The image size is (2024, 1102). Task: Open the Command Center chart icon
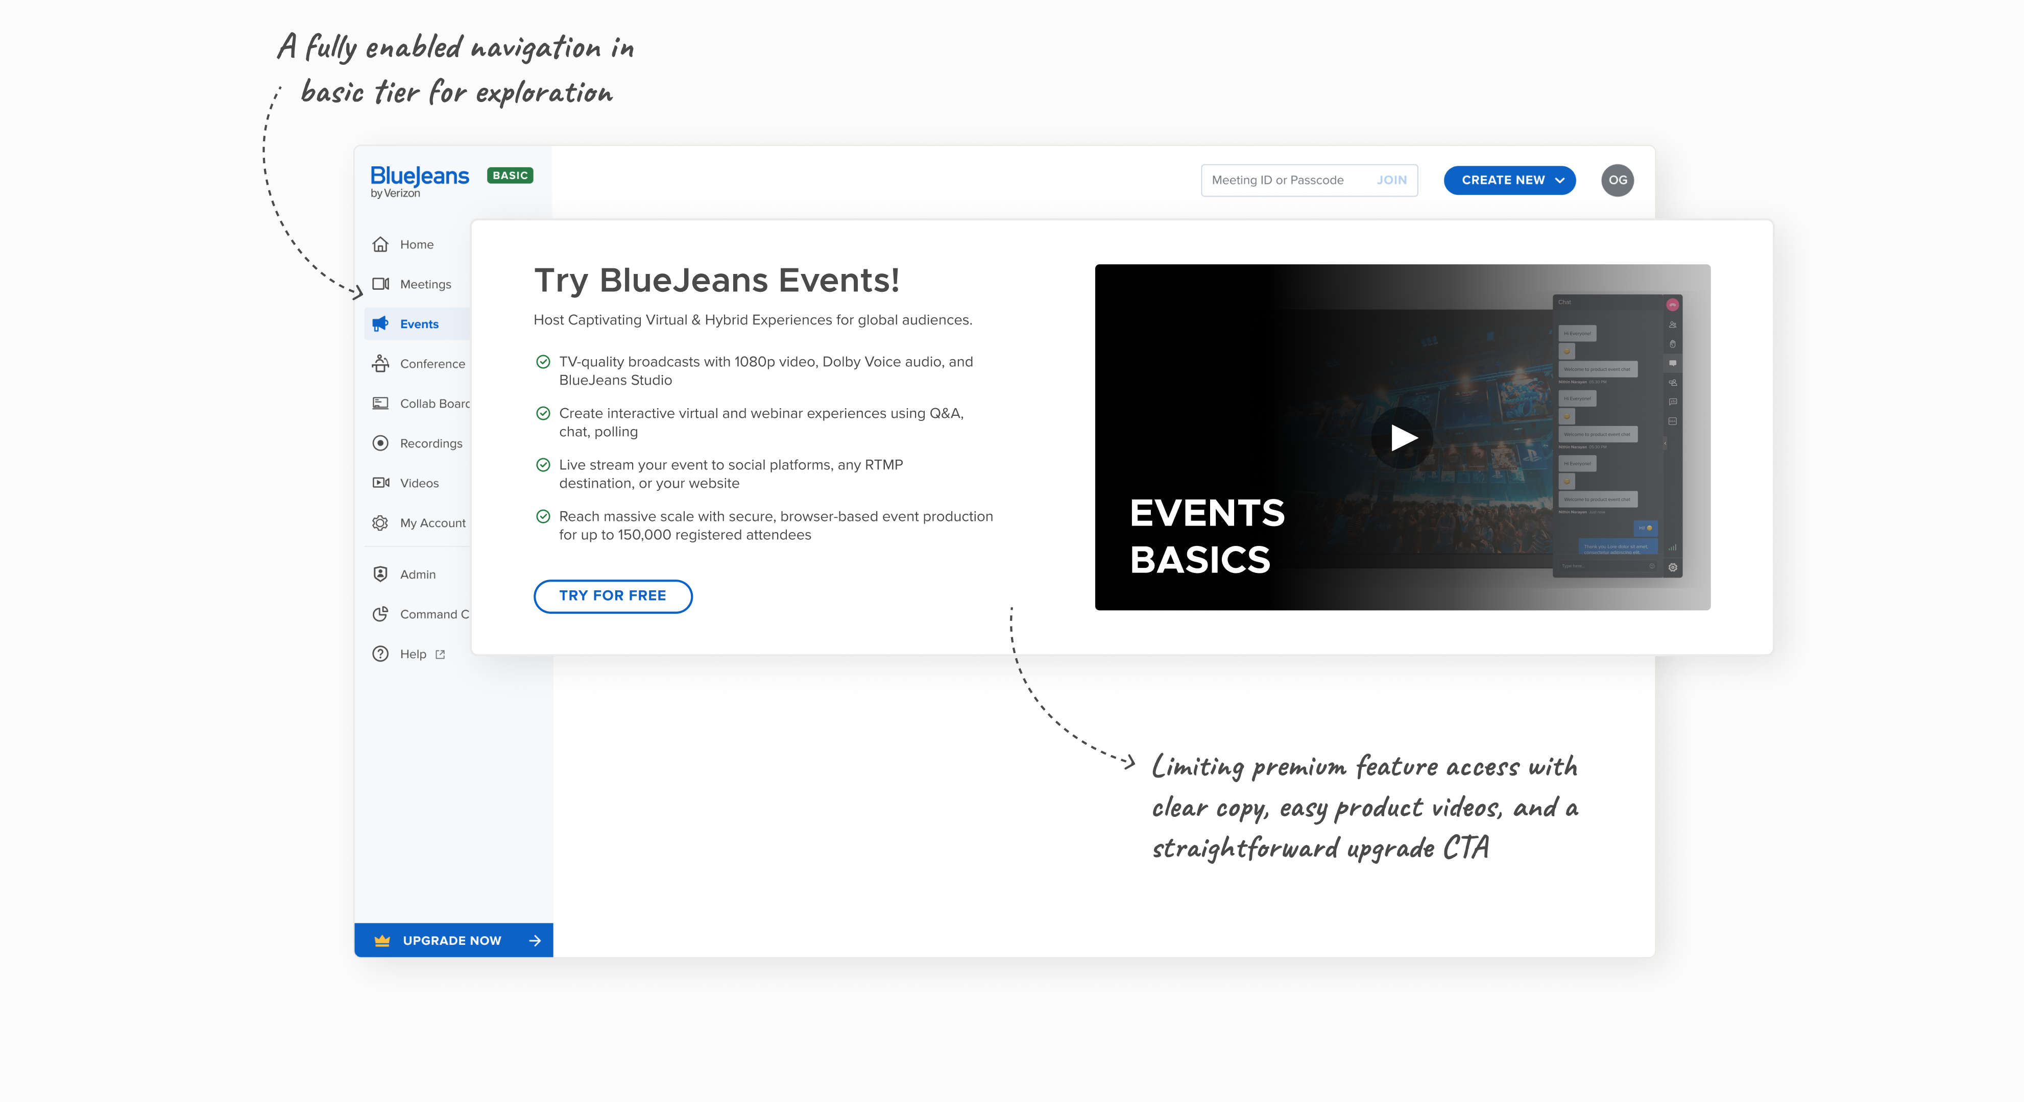coord(380,615)
